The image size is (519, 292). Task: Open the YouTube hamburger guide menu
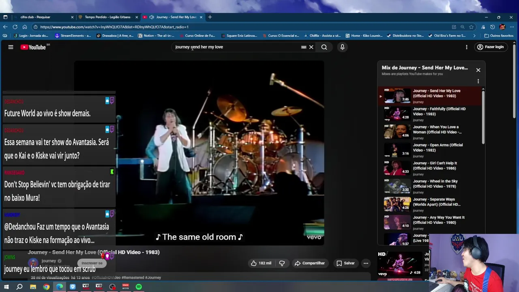tap(11, 47)
